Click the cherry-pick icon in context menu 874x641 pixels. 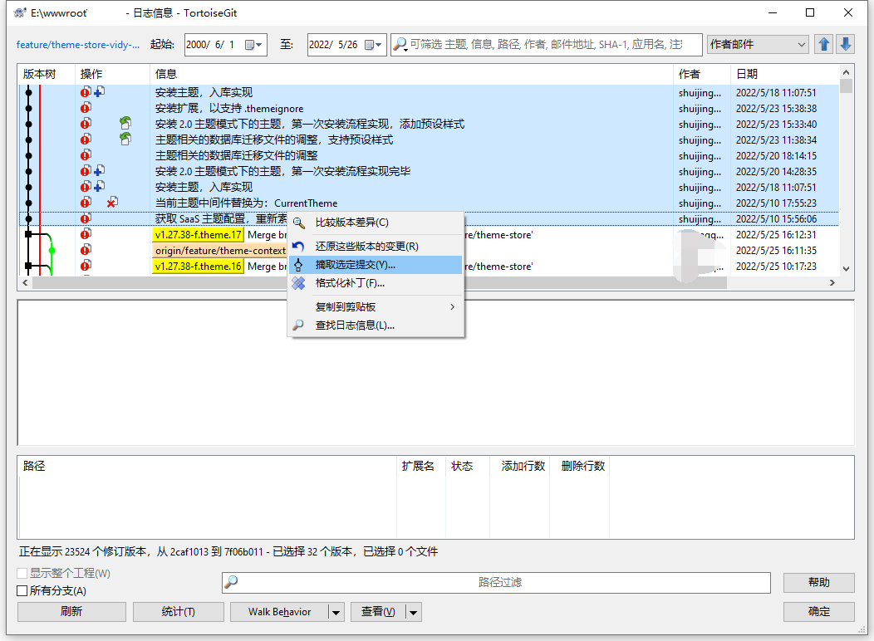pos(298,265)
